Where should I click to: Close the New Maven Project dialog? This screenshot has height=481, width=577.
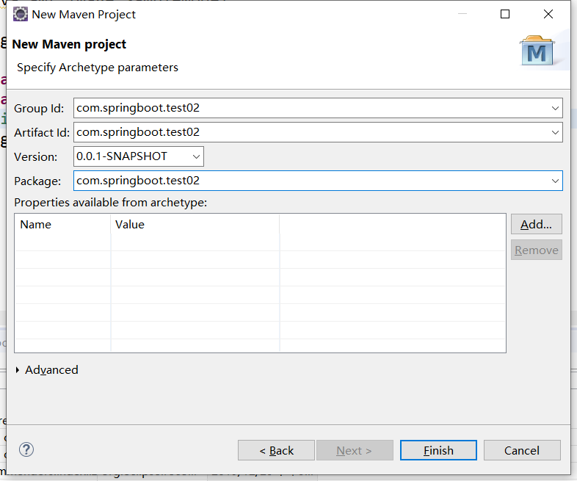tap(548, 15)
